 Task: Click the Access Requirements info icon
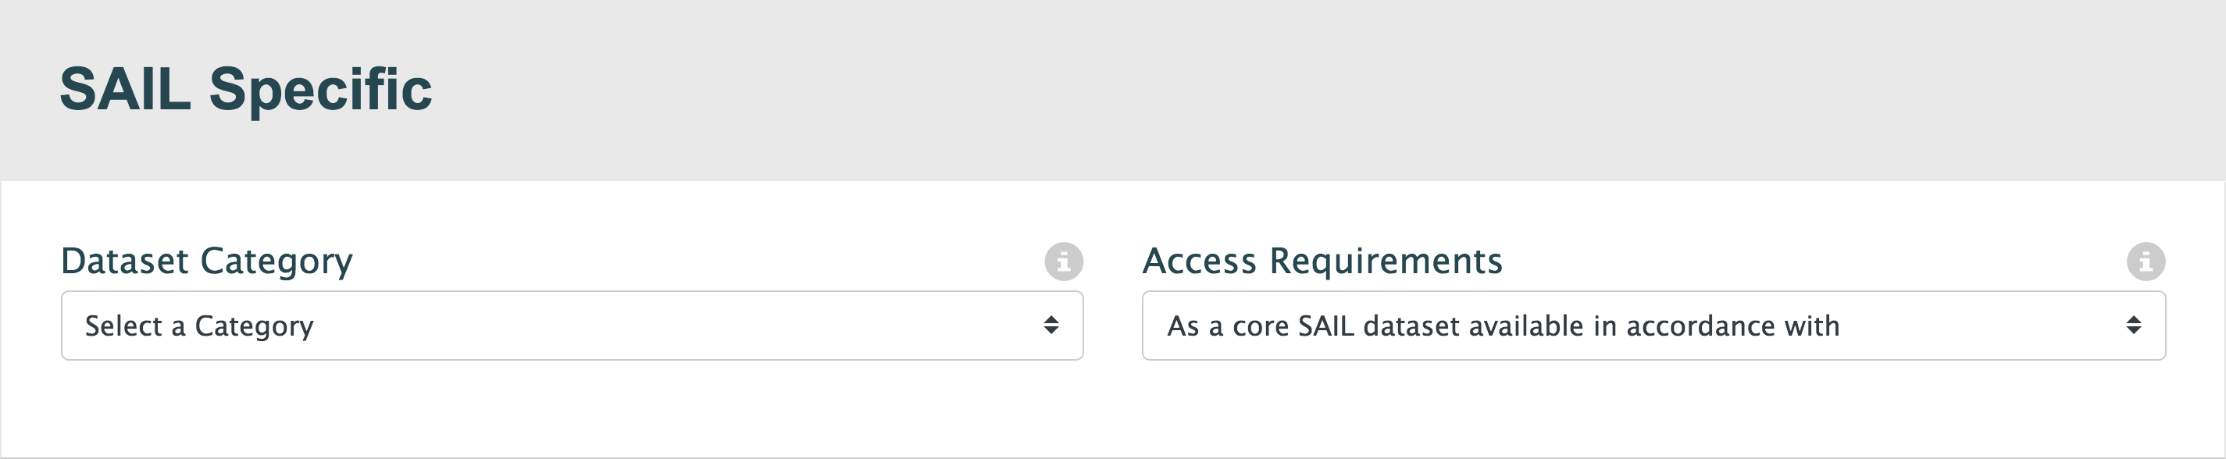(2146, 261)
